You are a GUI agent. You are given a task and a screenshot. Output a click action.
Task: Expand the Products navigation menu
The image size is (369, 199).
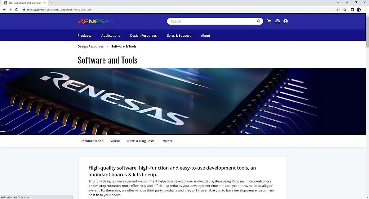click(84, 36)
